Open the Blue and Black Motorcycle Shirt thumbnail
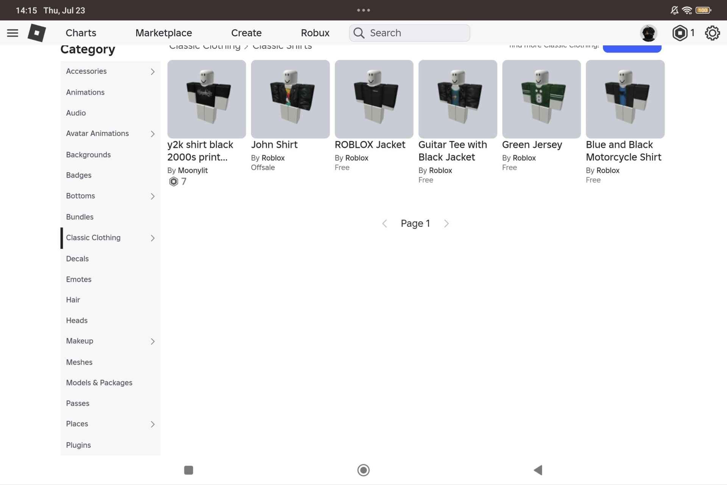Viewport: 727px width, 485px height. (x=625, y=99)
